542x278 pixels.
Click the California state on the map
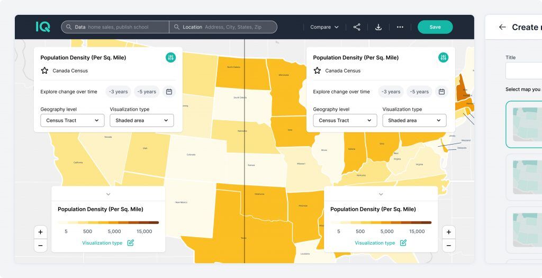pyautogui.click(x=78, y=163)
